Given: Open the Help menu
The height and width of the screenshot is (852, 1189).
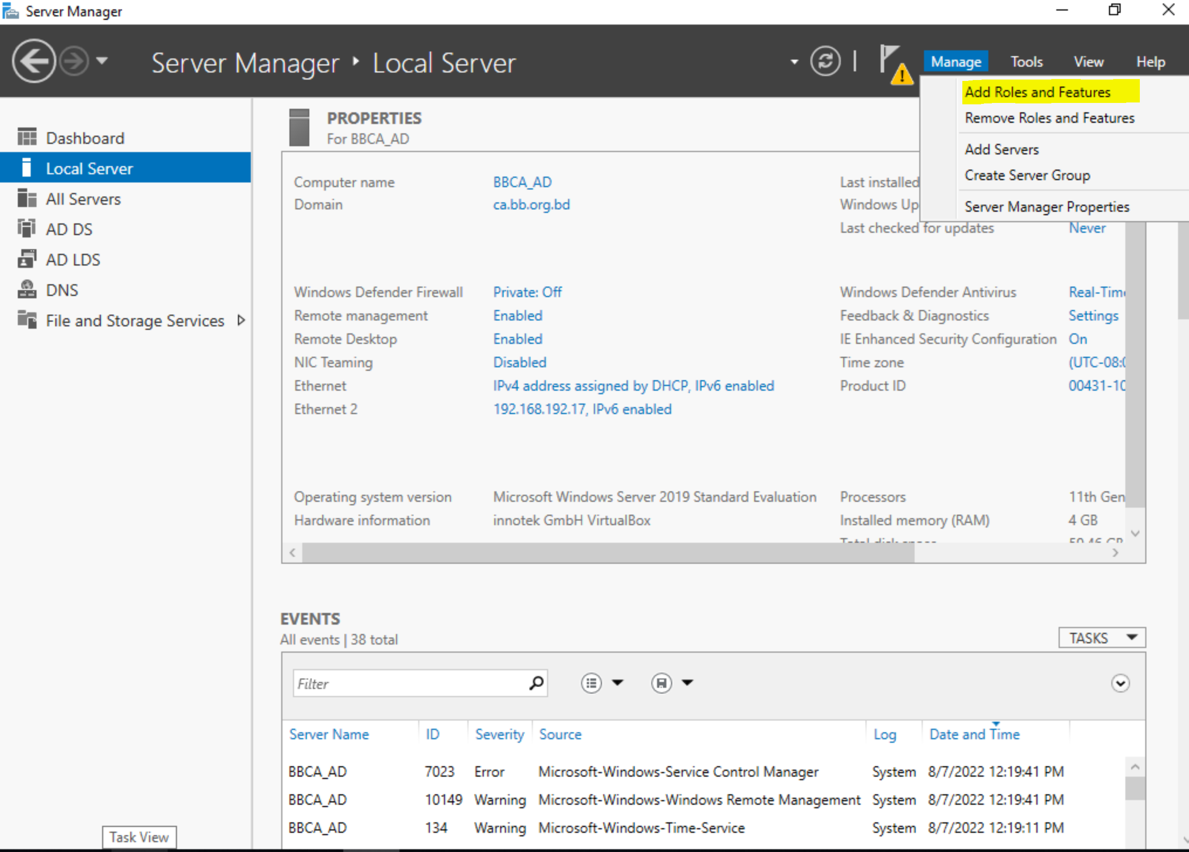Looking at the screenshot, I should point(1150,62).
